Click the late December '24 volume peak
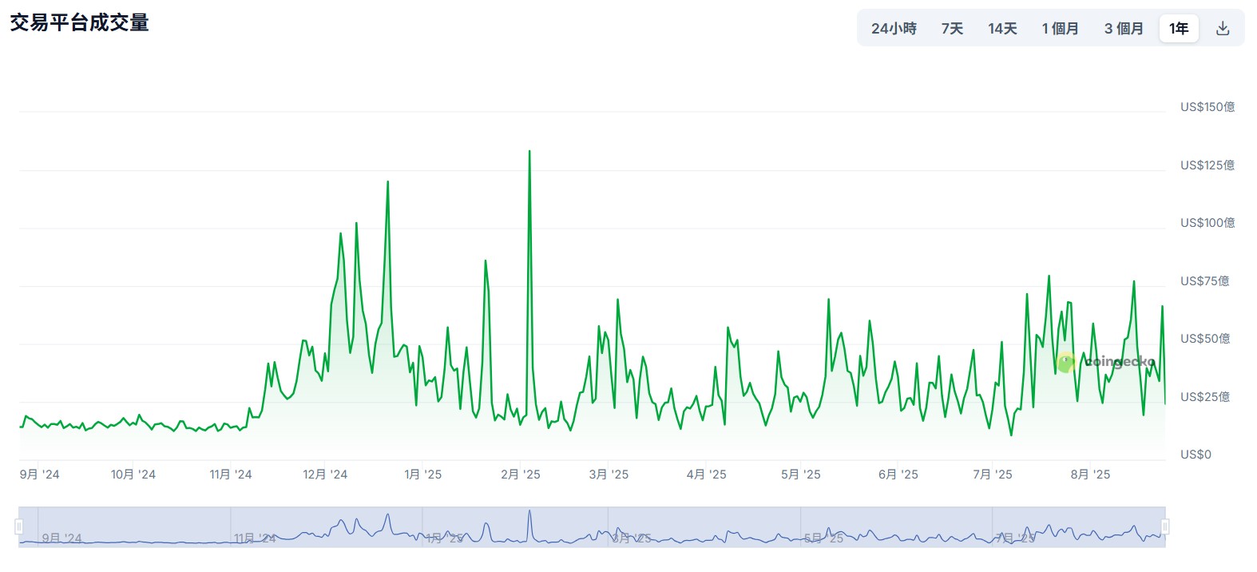This screenshot has width=1257, height=572. pos(388,182)
